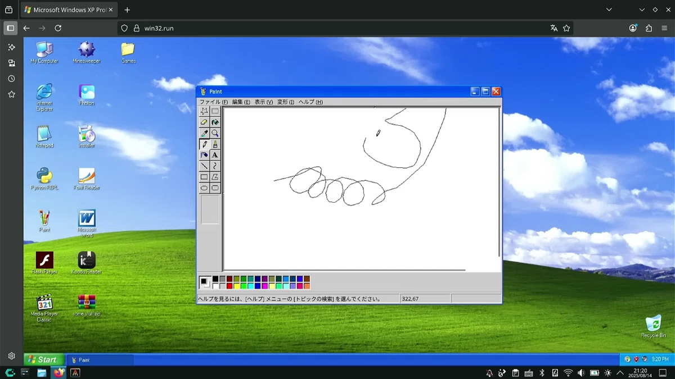Click the Wi-Fi icon in system tray
Screen dimensions: 675x379
tap(568, 373)
